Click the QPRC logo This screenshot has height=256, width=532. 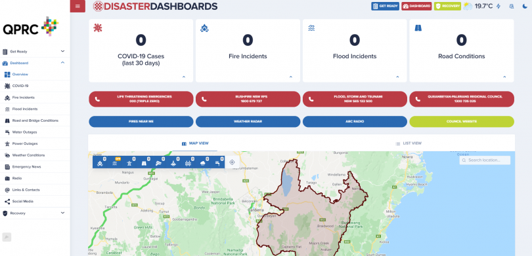tap(30, 27)
